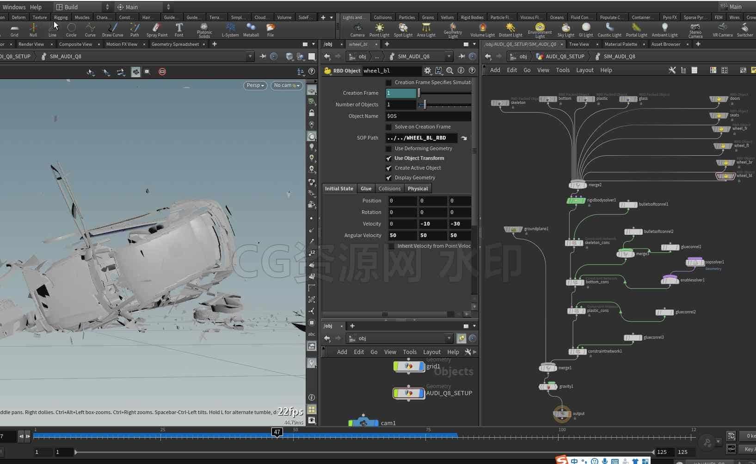Viewport: 756px width, 464px height.
Task: Open the Build desktop dropdown
Action: 83,7
